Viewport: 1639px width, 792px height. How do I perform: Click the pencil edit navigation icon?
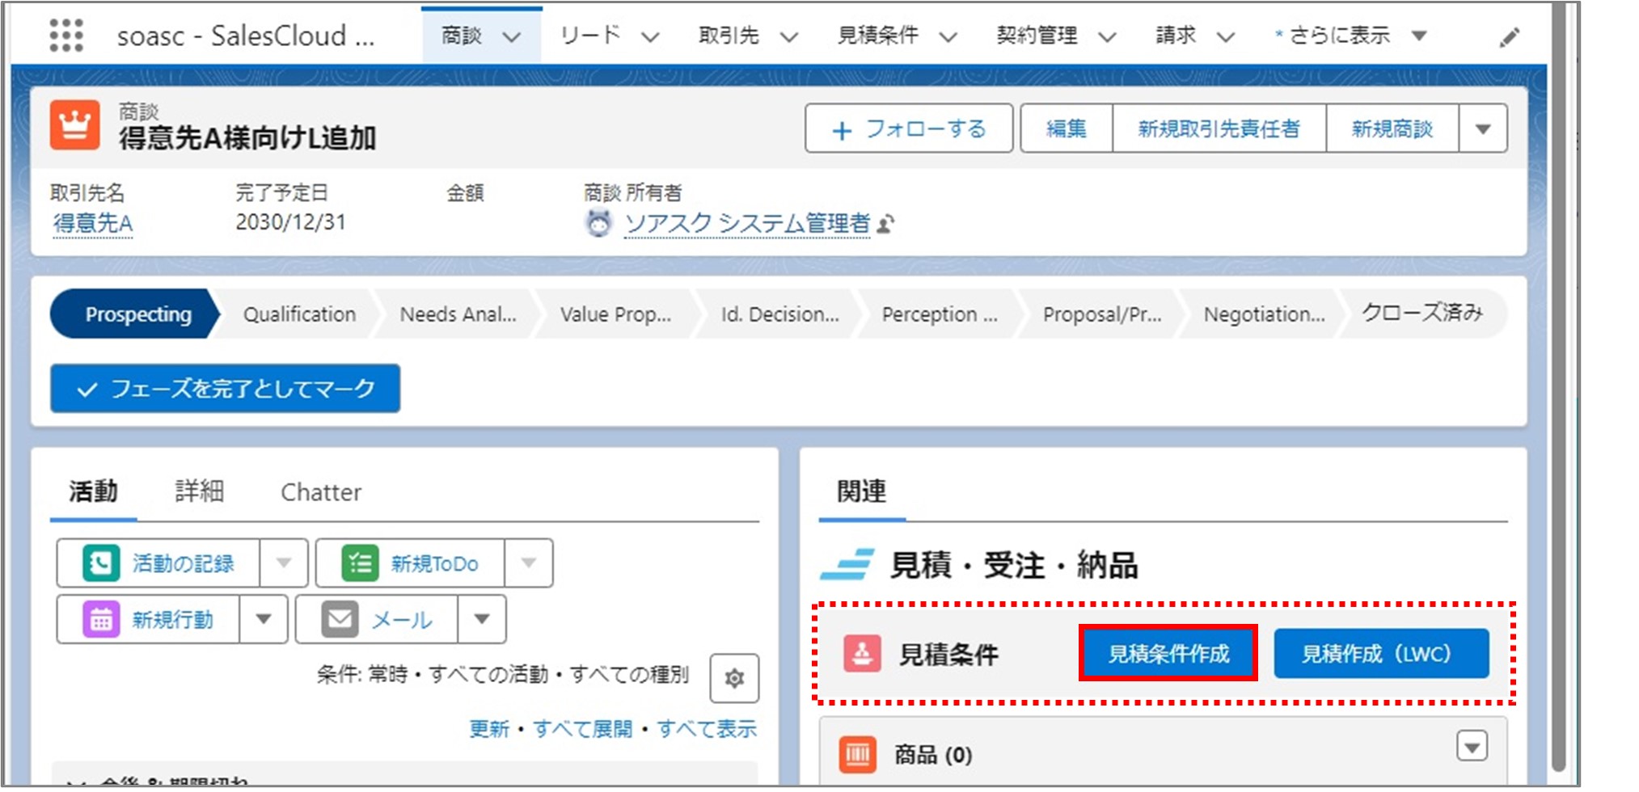pos(1509,37)
